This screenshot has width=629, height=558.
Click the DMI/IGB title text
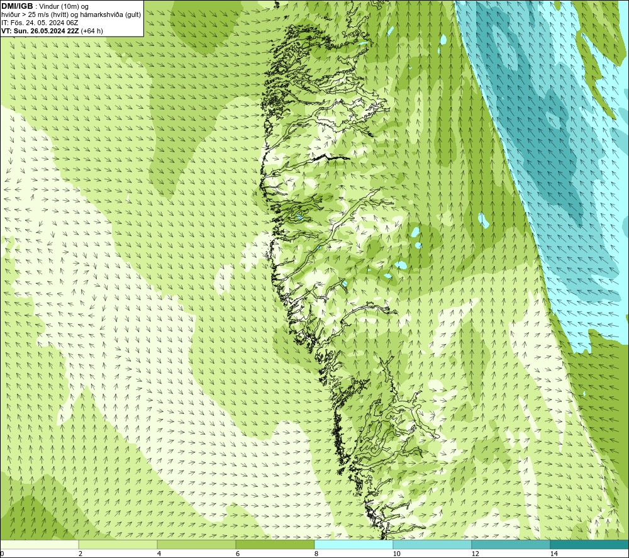(17, 6)
